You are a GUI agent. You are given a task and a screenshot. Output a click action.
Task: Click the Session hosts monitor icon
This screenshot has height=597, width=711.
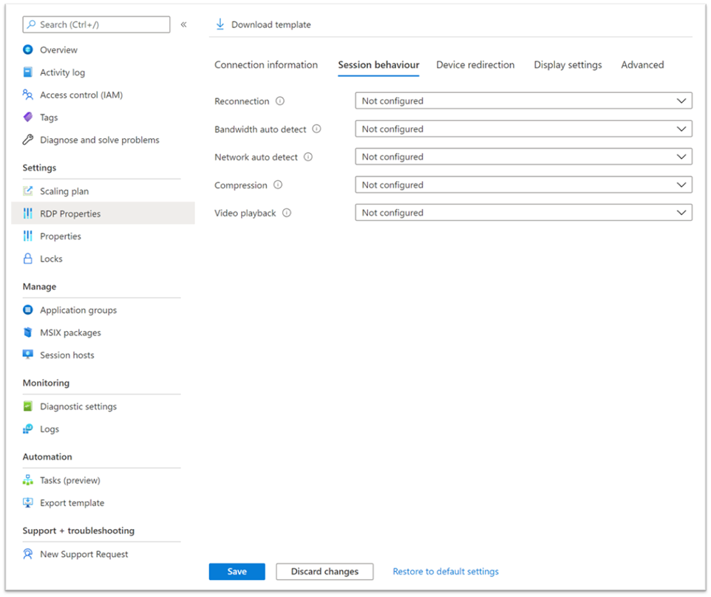pyautogui.click(x=27, y=355)
